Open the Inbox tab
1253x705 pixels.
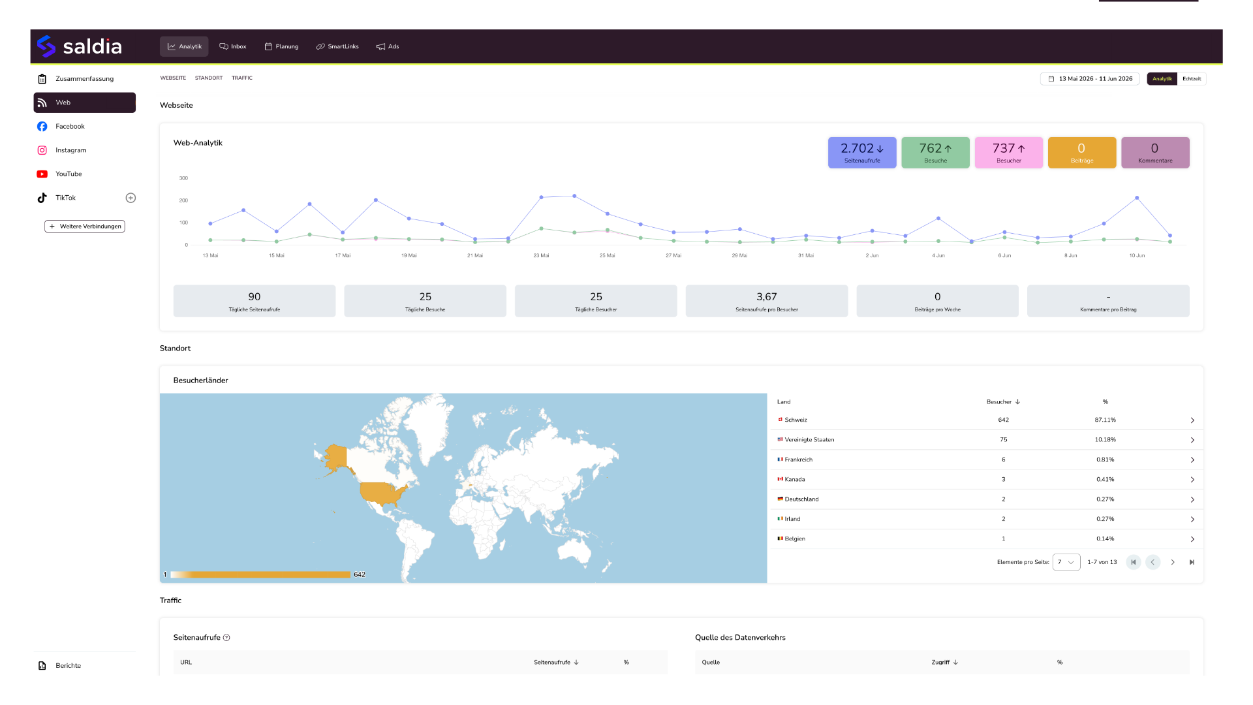(233, 46)
